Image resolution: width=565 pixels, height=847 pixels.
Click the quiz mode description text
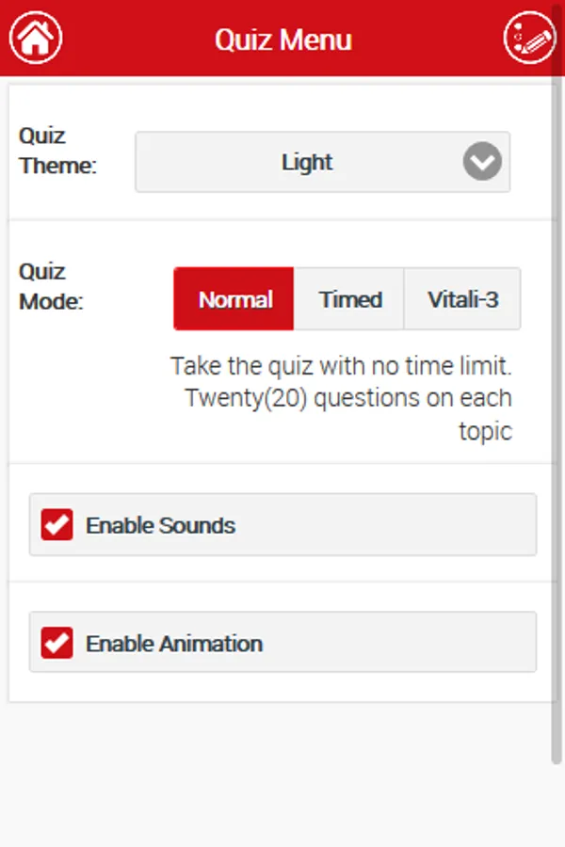(348, 397)
